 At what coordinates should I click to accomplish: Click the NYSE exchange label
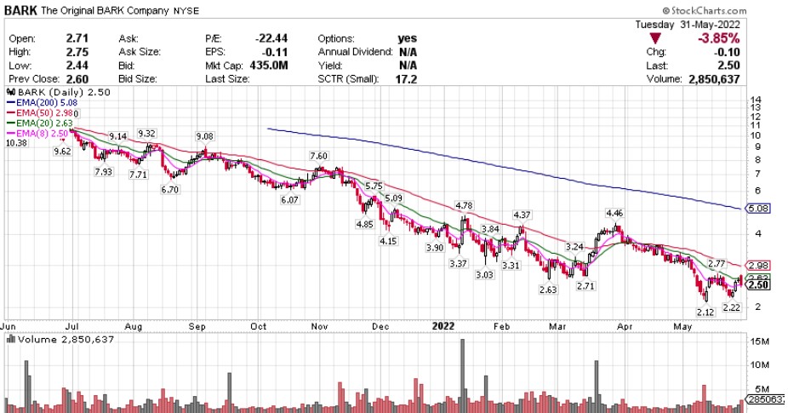[x=186, y=10]
